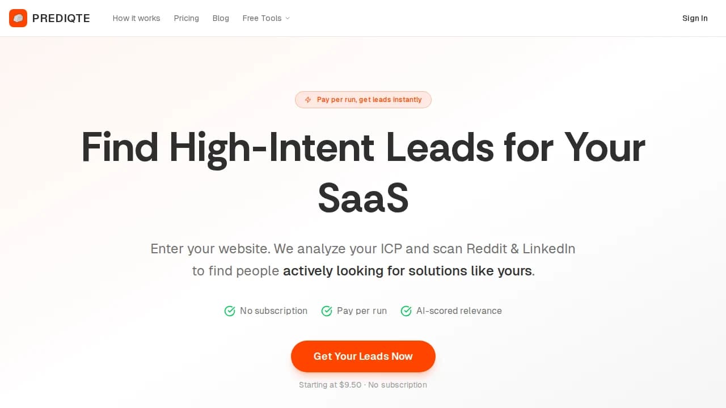Click the Pay per run, get leads instantly badge
The width and height of the screenshot is (726, 408).
point(363,100)
